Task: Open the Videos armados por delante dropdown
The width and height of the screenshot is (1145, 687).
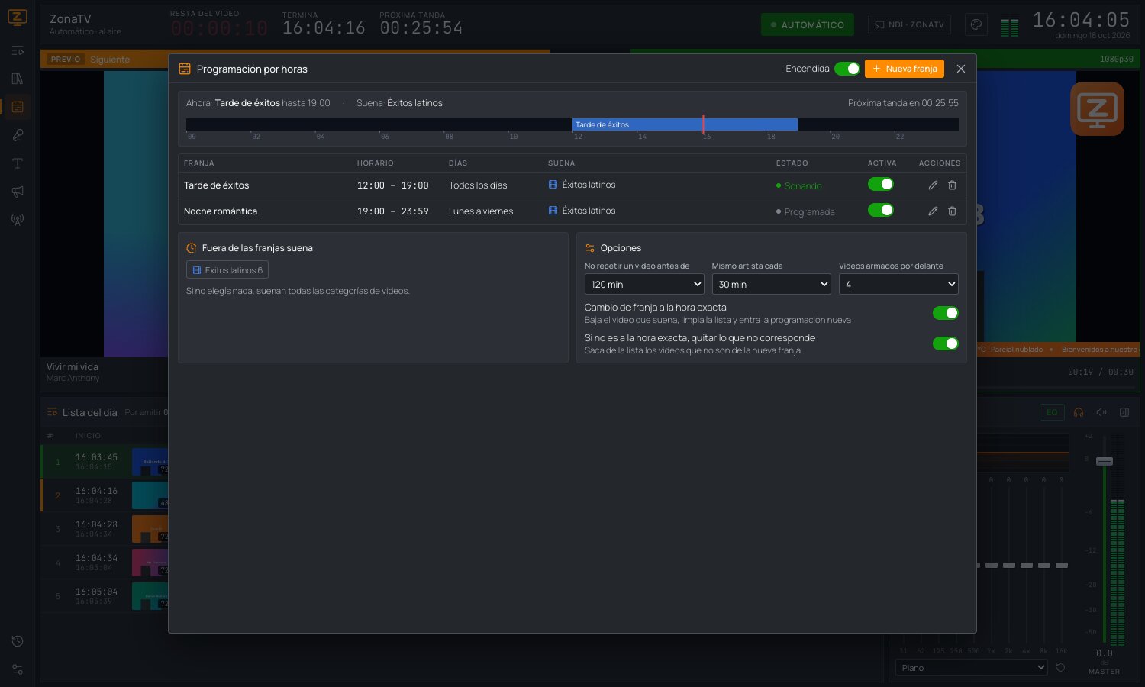Action: point(898,285)
